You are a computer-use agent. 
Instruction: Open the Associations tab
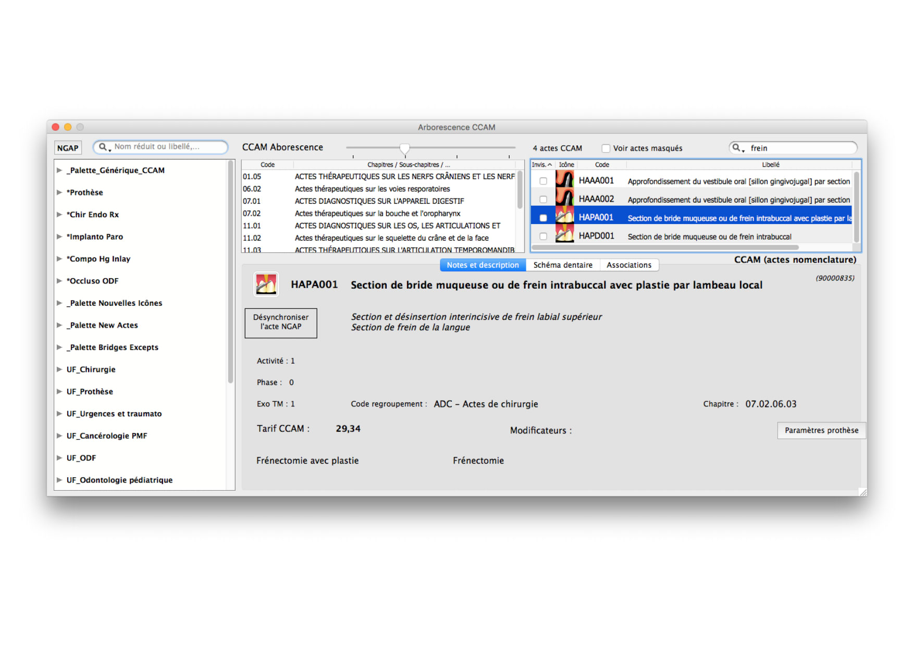(x=629, y=265)
